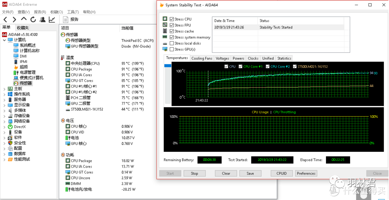Toggle Stress CPU checkbox

pyautogui.click(x=172, y=19)
